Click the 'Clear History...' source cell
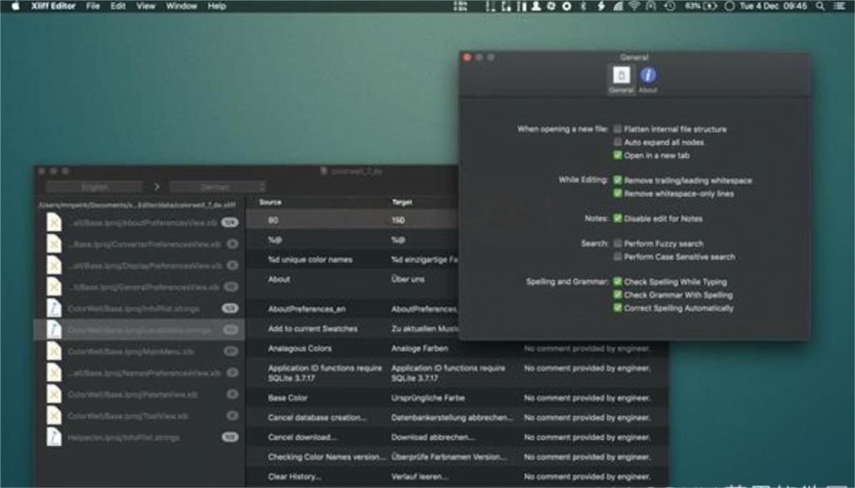 pos(295,476)
